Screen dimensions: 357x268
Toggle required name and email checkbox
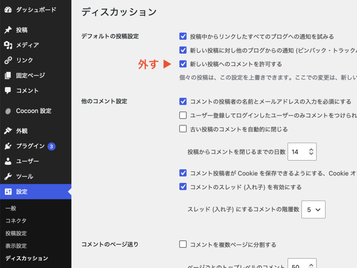pos(183,102)
